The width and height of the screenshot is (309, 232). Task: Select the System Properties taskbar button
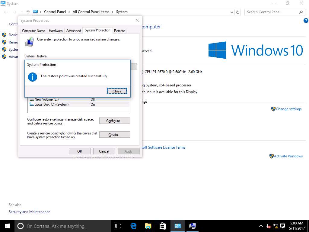coord(192,226)
